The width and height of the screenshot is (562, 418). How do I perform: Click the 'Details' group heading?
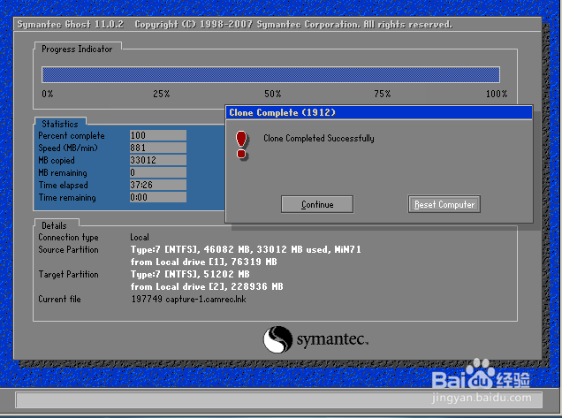click(x=54, y=226)
